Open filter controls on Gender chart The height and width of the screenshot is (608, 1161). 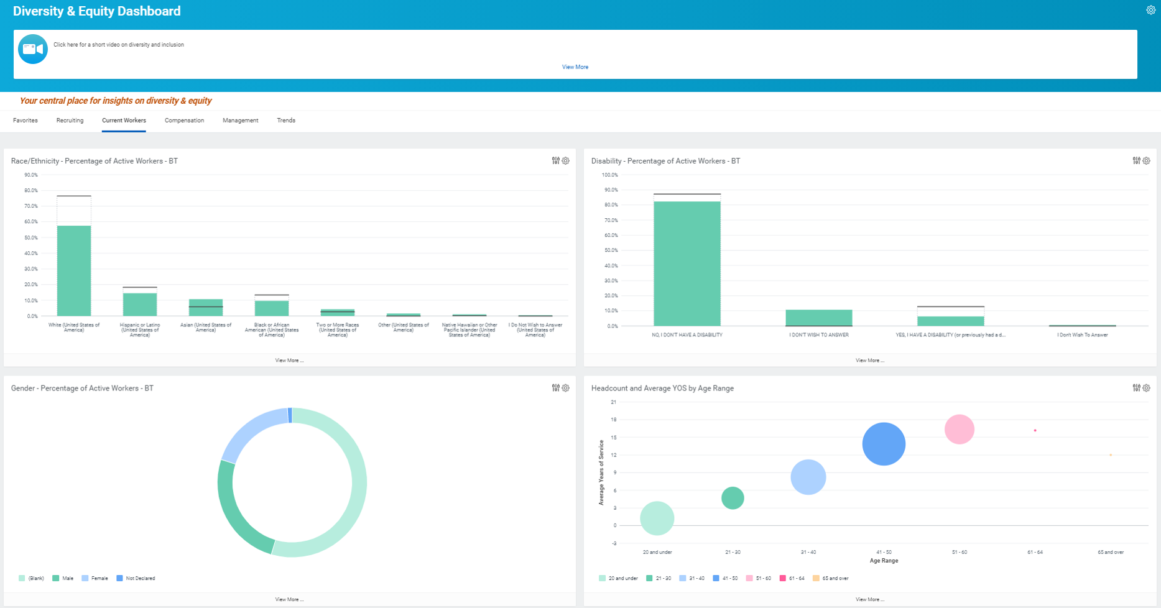click(x=555, y=387)
